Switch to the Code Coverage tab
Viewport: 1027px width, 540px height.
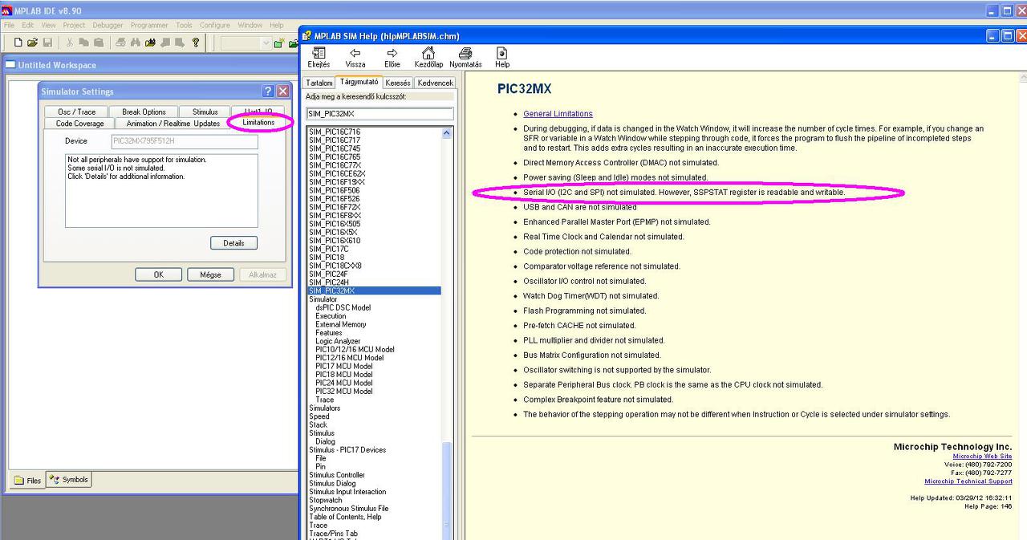79,124
